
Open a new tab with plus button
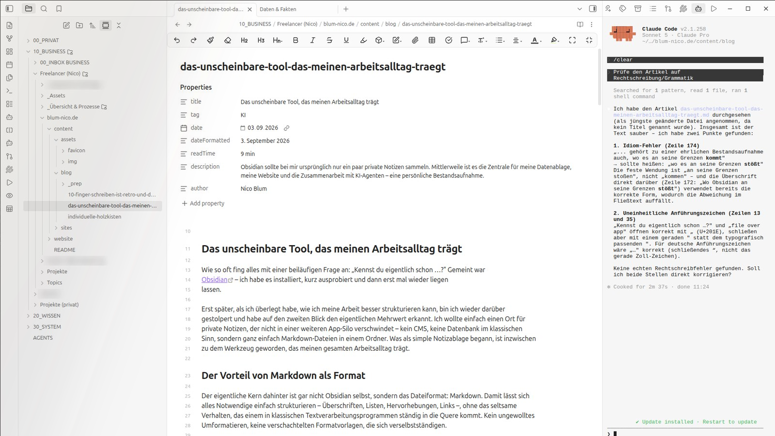coord(346,9)
